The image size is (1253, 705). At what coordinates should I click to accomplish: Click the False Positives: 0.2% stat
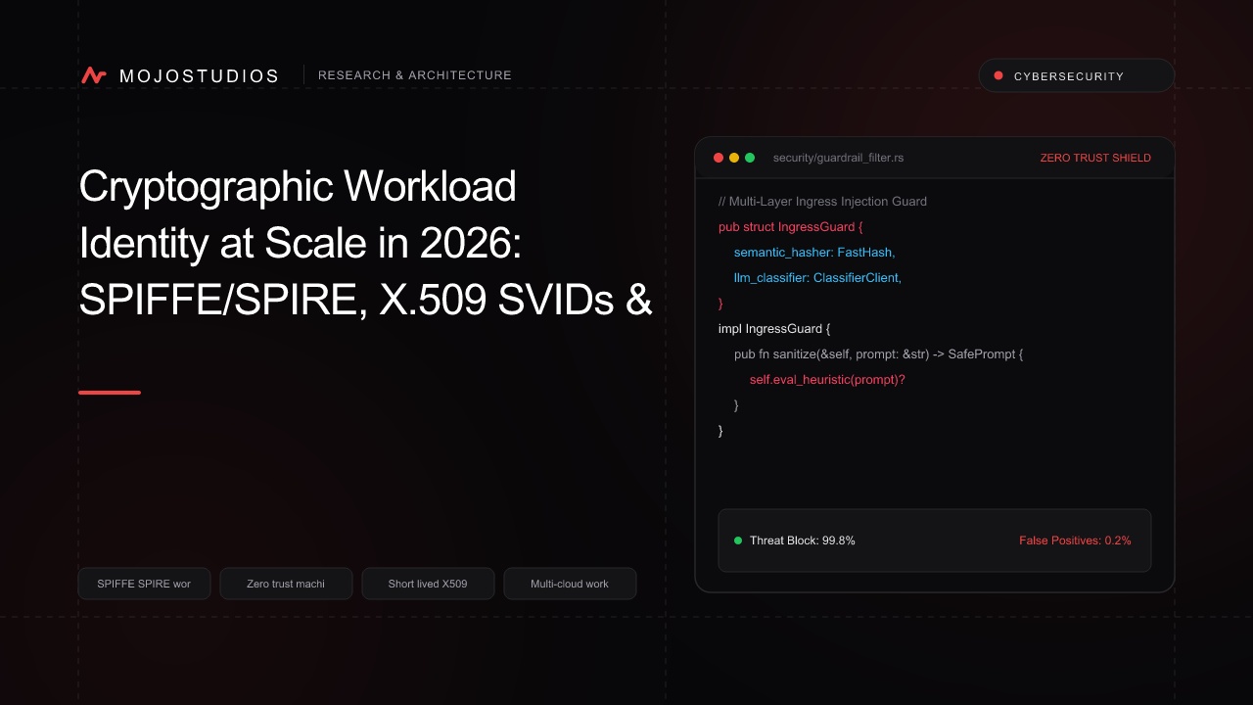pos(1075,540)
